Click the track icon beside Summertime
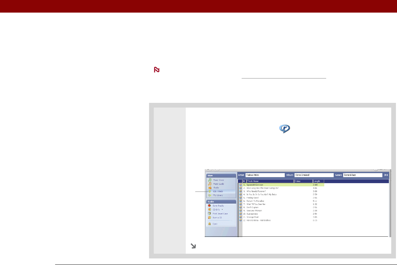This screenshot has width=397, height=265. point(240,214)
